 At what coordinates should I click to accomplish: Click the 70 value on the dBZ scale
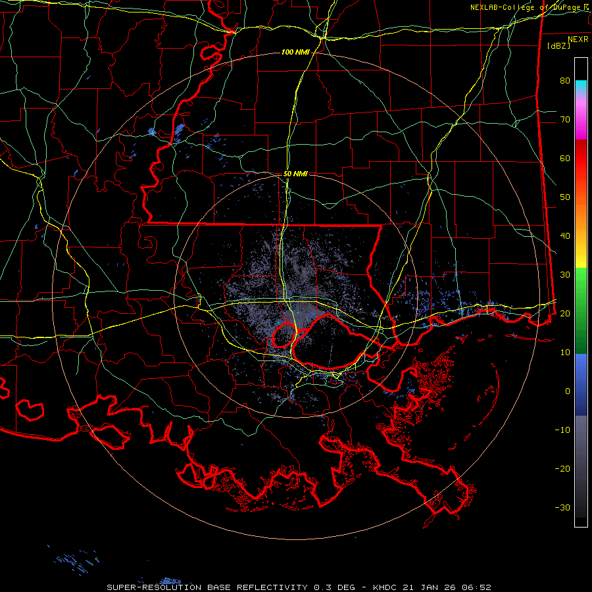tap(565, 119)
